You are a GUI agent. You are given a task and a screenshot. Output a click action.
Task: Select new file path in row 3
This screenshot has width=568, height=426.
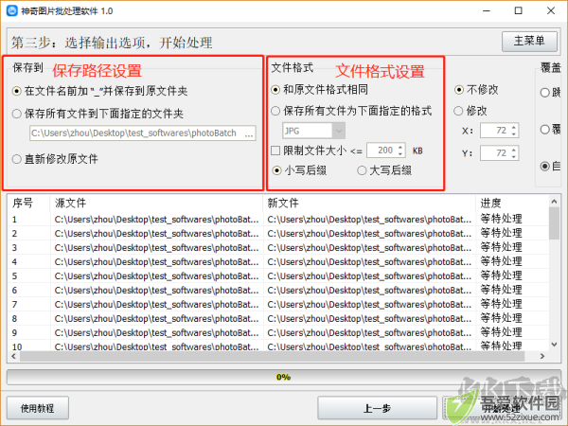pyautogui.click(x=369, y=248)
